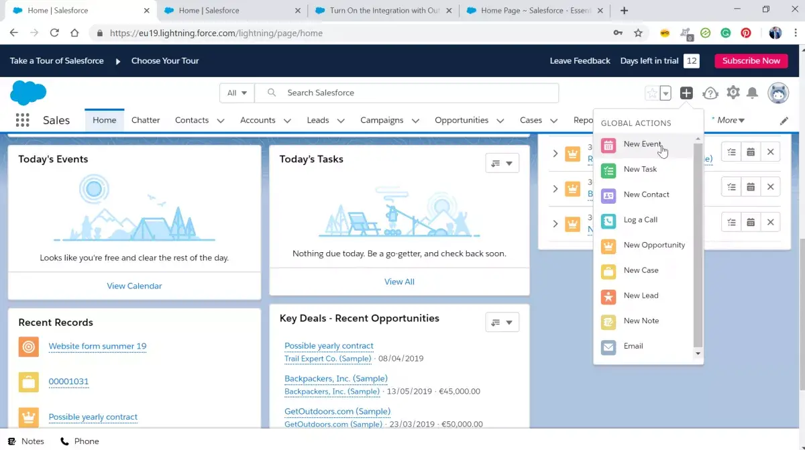Click the browser address bar URL
The width and height of the screenshot is (805, 450).
pyautogui.click(x=216, y=33)
